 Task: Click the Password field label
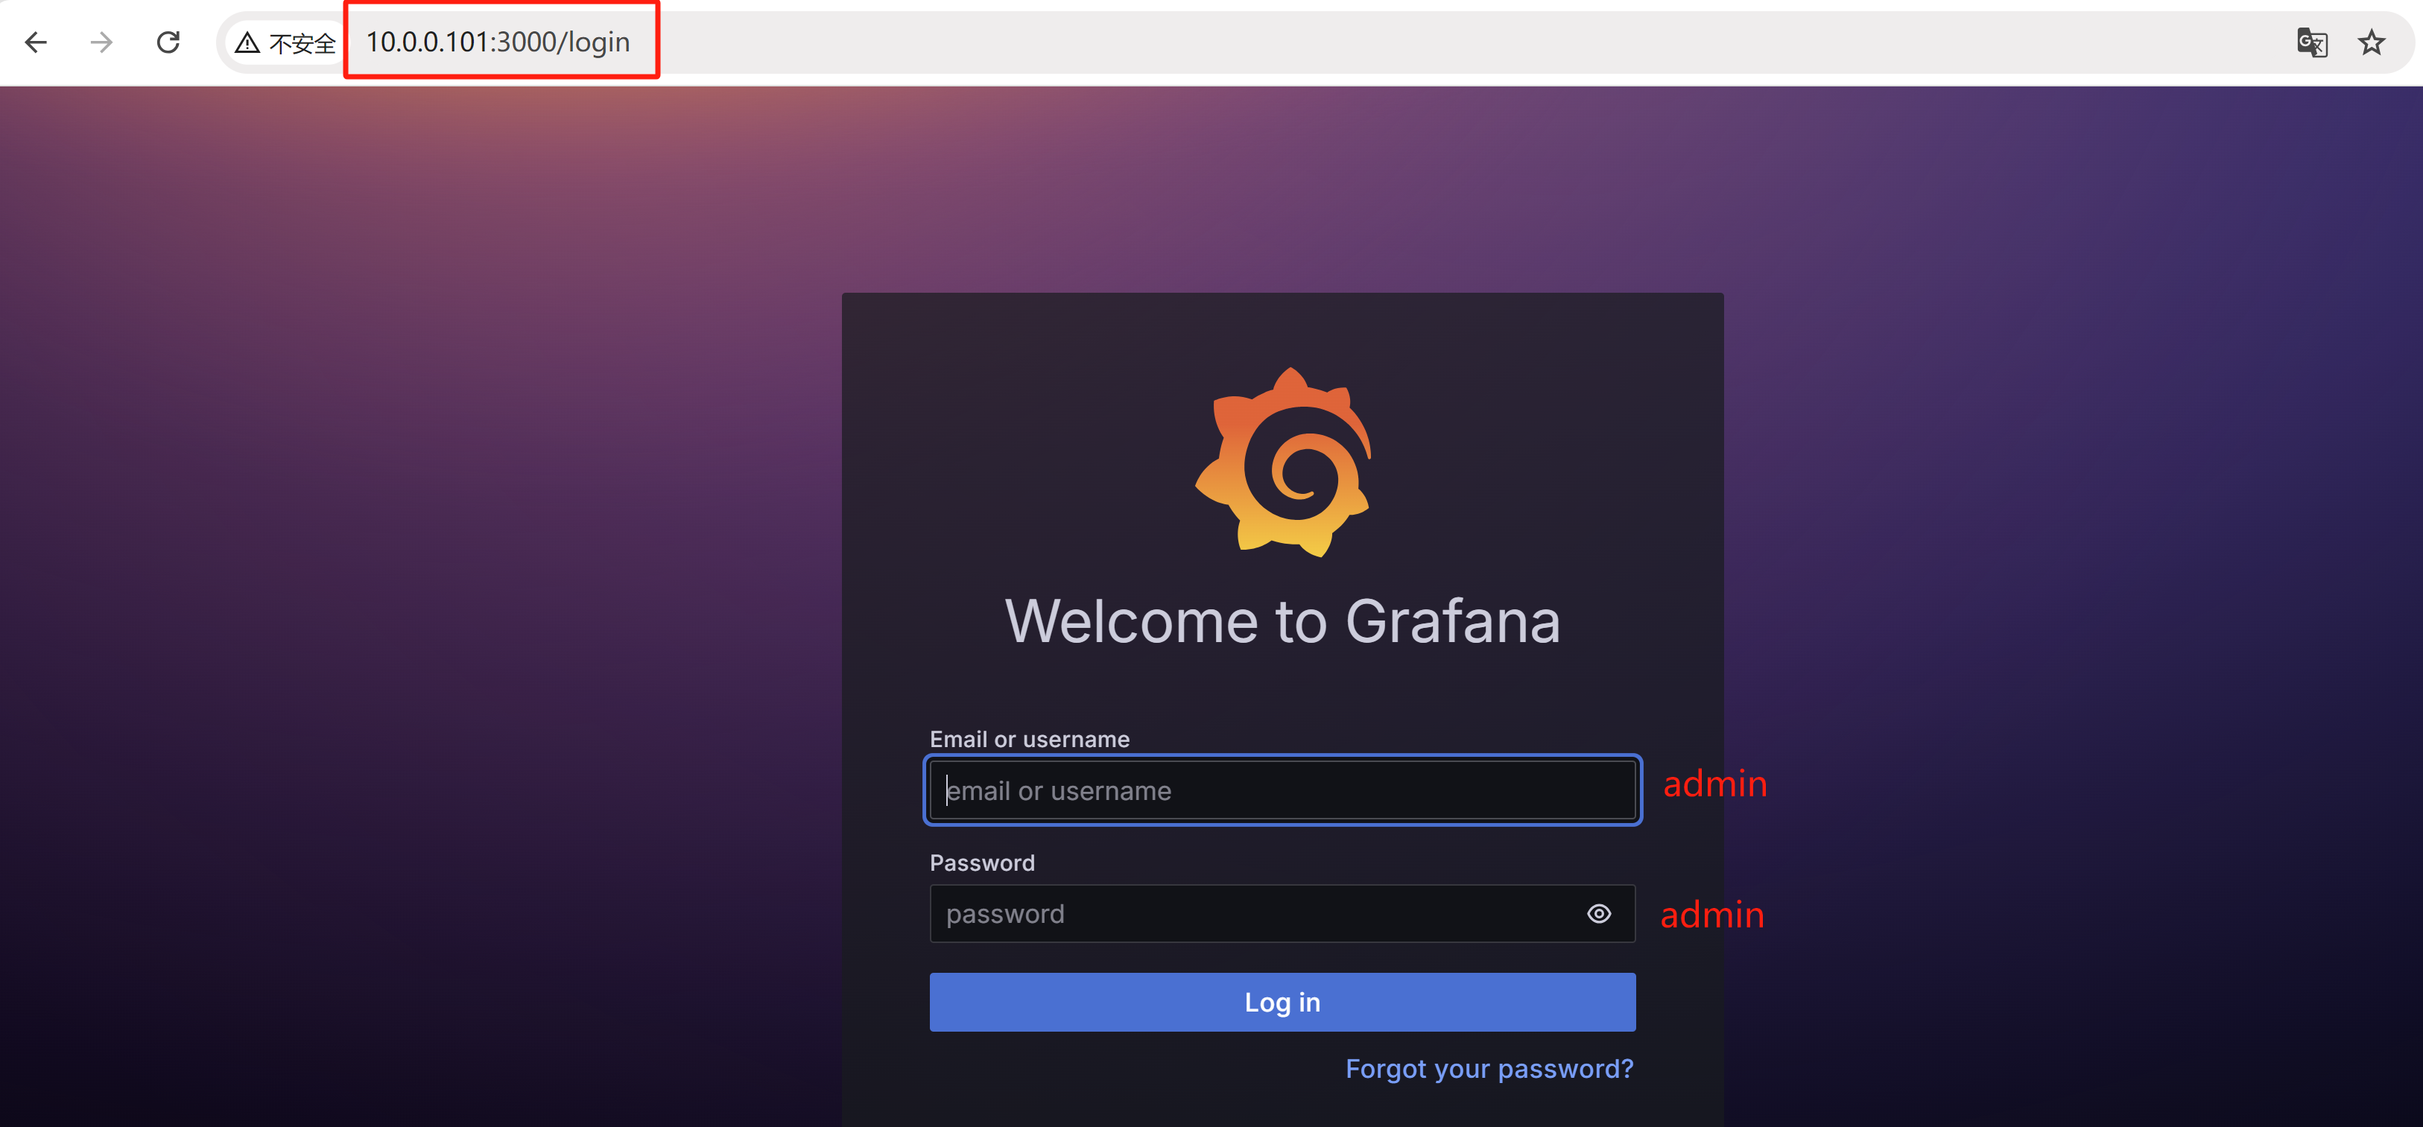click(982, 863)
